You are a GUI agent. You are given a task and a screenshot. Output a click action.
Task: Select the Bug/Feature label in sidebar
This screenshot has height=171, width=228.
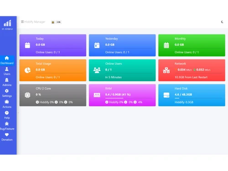click(7, 129)
